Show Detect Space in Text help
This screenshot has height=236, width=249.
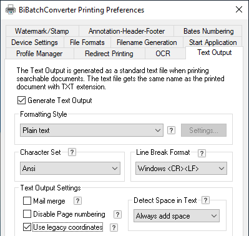(x=205, y=200)
